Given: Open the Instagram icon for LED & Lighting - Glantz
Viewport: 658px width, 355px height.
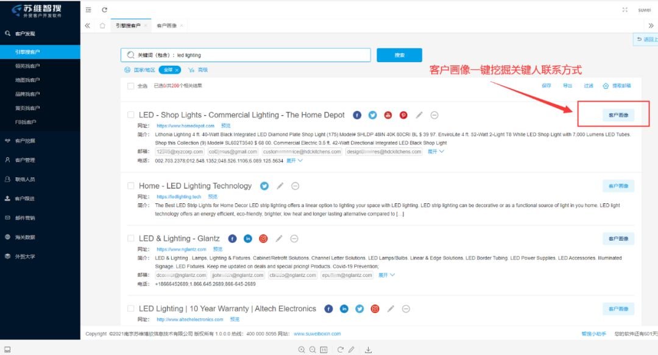Looking at the screenshot, I should coord(263,238).
